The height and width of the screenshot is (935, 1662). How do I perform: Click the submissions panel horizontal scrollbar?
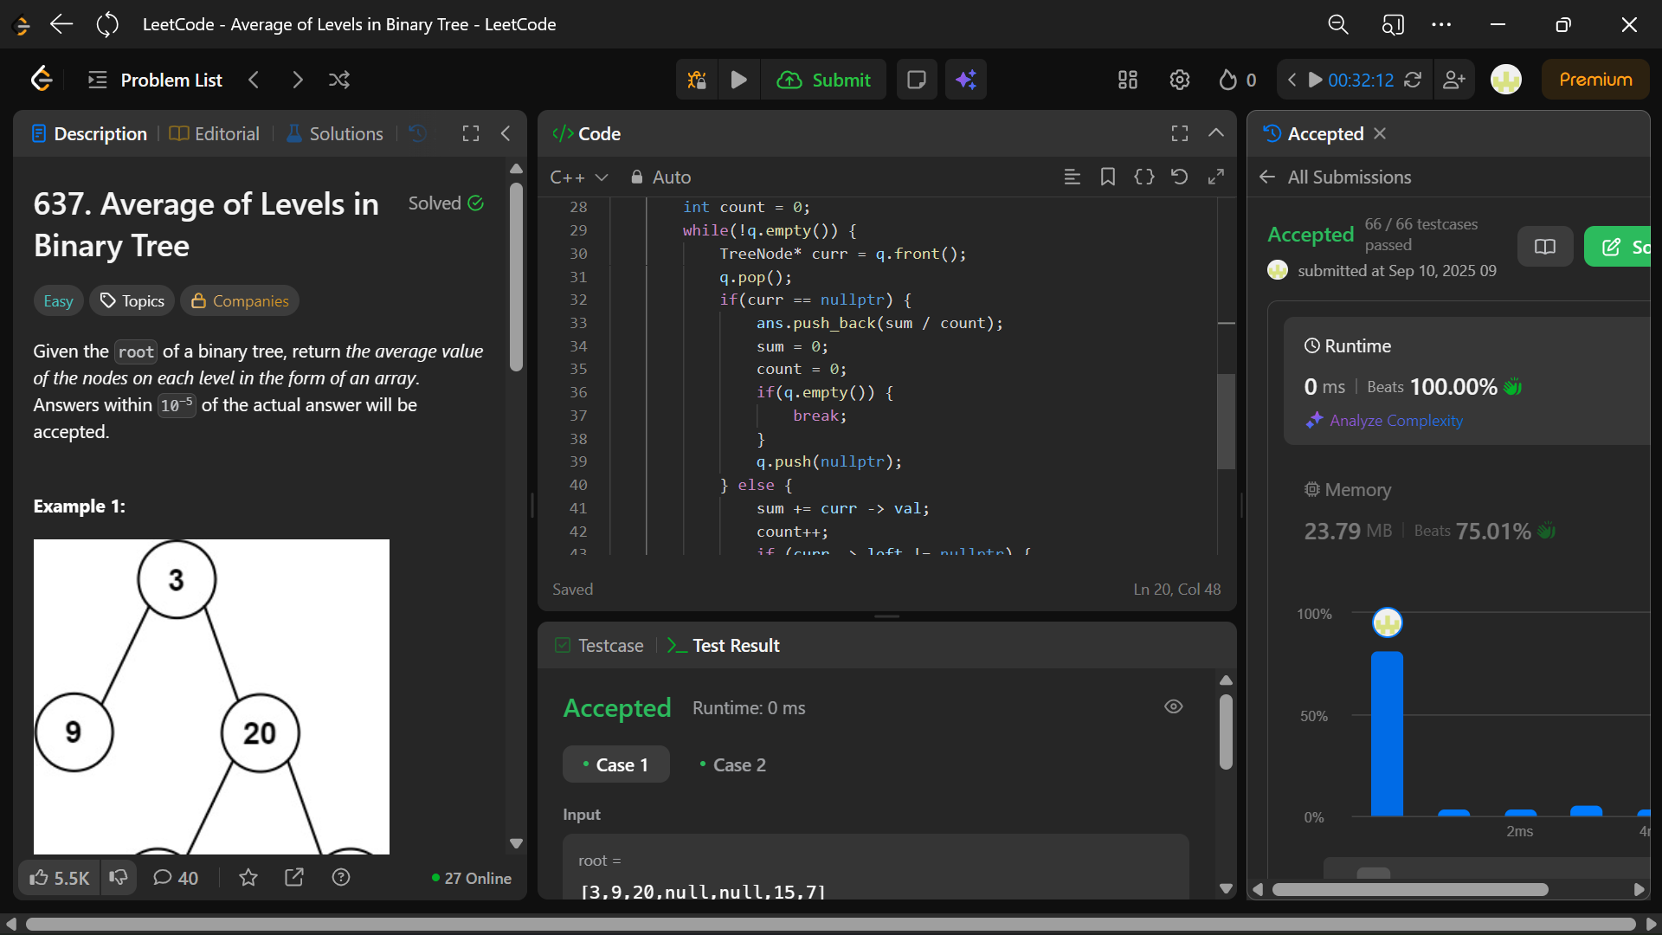(x=1409, y=889)
